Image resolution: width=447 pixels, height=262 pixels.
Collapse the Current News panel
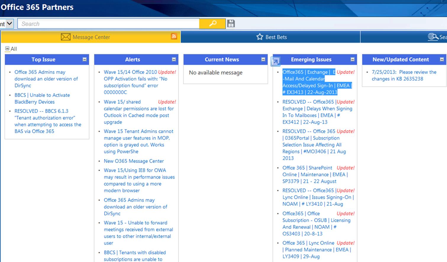click(x=263, y=59)
